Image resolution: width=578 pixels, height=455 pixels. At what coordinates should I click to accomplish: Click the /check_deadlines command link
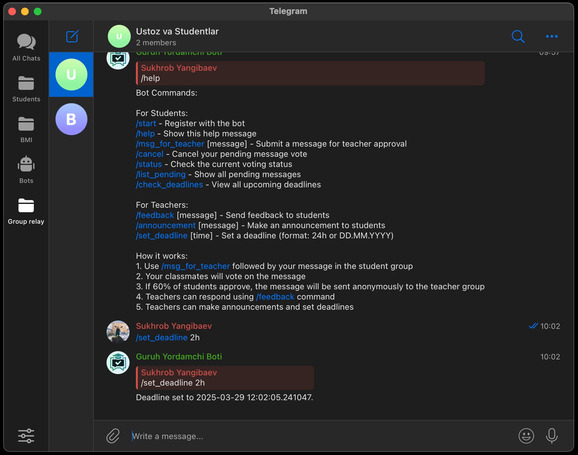click(169, 184)
